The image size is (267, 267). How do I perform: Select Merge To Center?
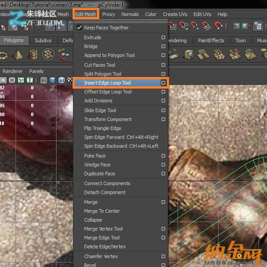pyautogui.click(x=102, y=211)
